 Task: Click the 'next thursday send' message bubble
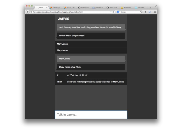pyautogui.click(x=91, y=27)
